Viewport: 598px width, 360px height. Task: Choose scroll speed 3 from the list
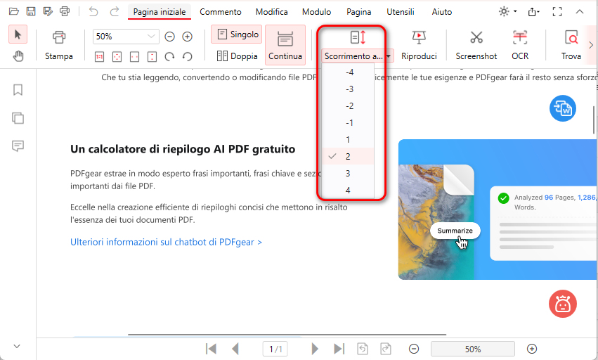click(x=348, y=173)
